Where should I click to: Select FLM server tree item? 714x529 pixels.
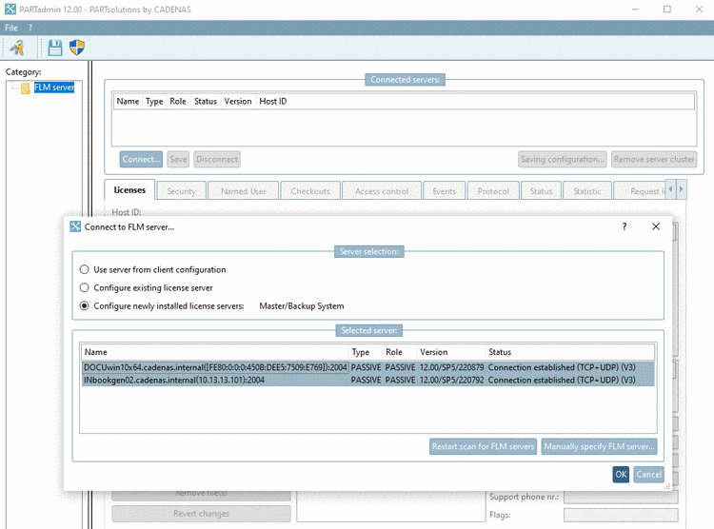(x=54, y=88)
